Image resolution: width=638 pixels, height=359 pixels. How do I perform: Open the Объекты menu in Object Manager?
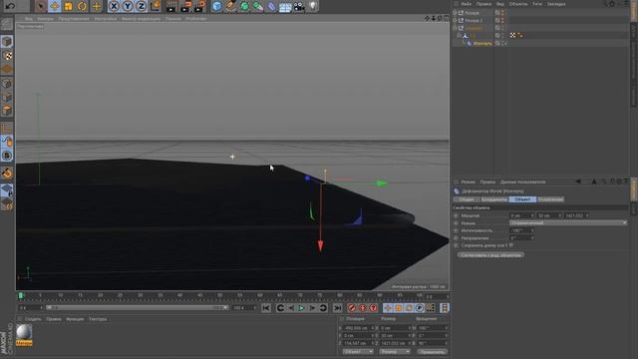[x=518, y=4]
